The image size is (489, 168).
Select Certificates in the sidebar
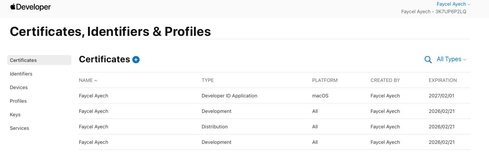click(x=23, y=60)
